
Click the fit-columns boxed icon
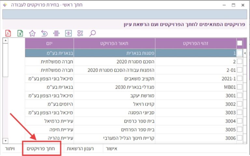pos(68,33)
